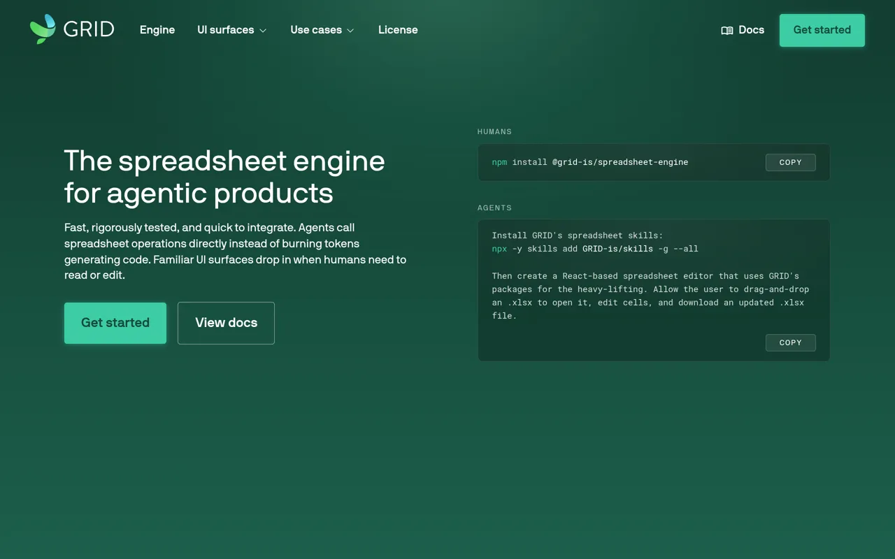
Task: Click the Docs book icon
Action: pos(727,30)
